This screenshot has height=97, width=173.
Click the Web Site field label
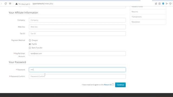click(x=21, y=27)
